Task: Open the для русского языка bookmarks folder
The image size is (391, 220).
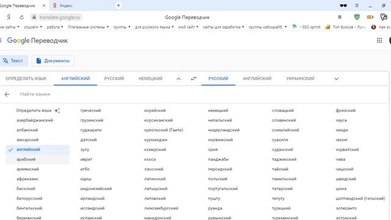Action: pyautogui.click(x=154, y=27)
